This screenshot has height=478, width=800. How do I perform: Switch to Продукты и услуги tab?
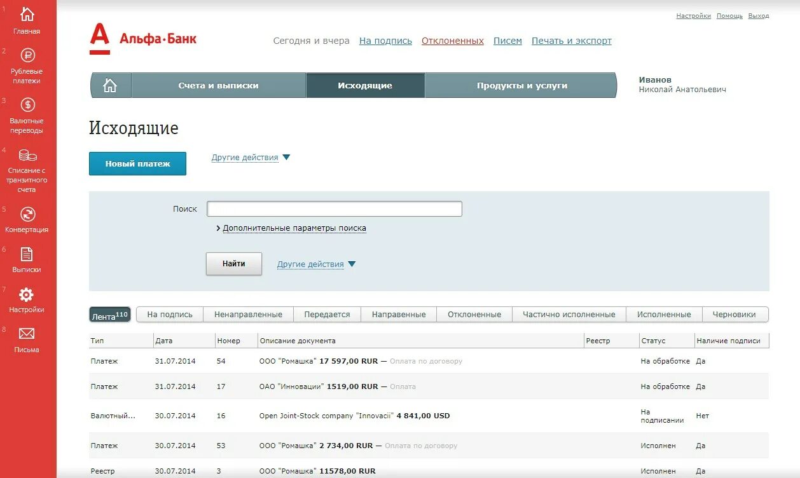click(x=521, y=85)
